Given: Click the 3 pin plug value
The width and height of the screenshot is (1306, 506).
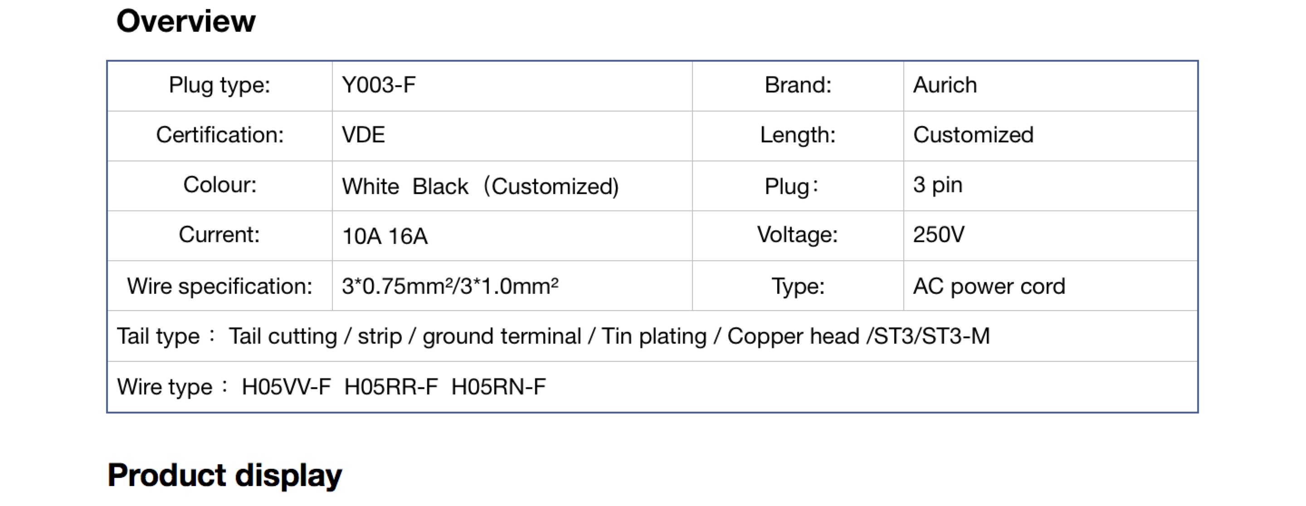Looking at the screenshot, I should click(x=937, y=185).
